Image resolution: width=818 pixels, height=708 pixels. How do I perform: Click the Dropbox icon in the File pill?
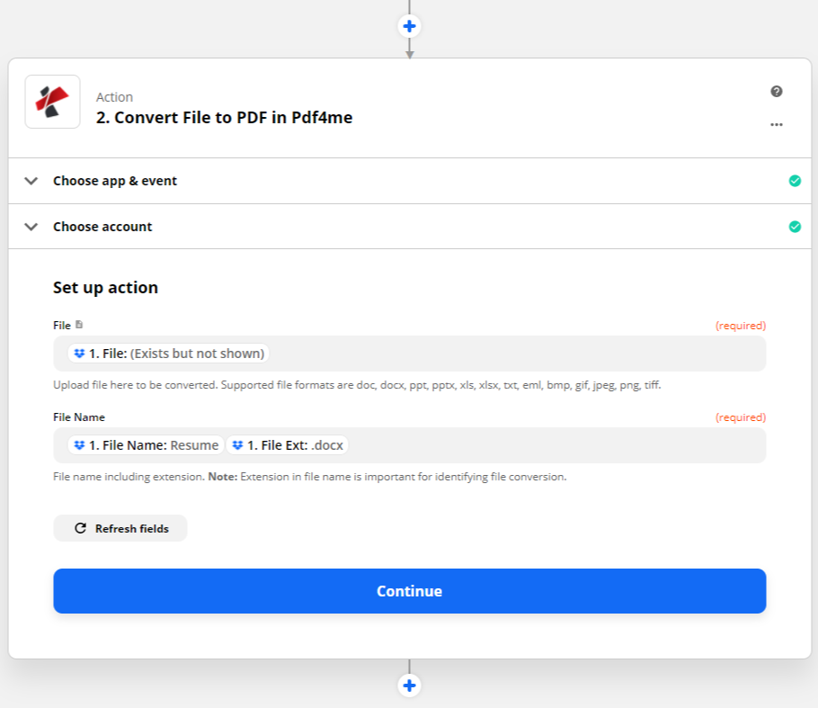click(x=79, y=354)
